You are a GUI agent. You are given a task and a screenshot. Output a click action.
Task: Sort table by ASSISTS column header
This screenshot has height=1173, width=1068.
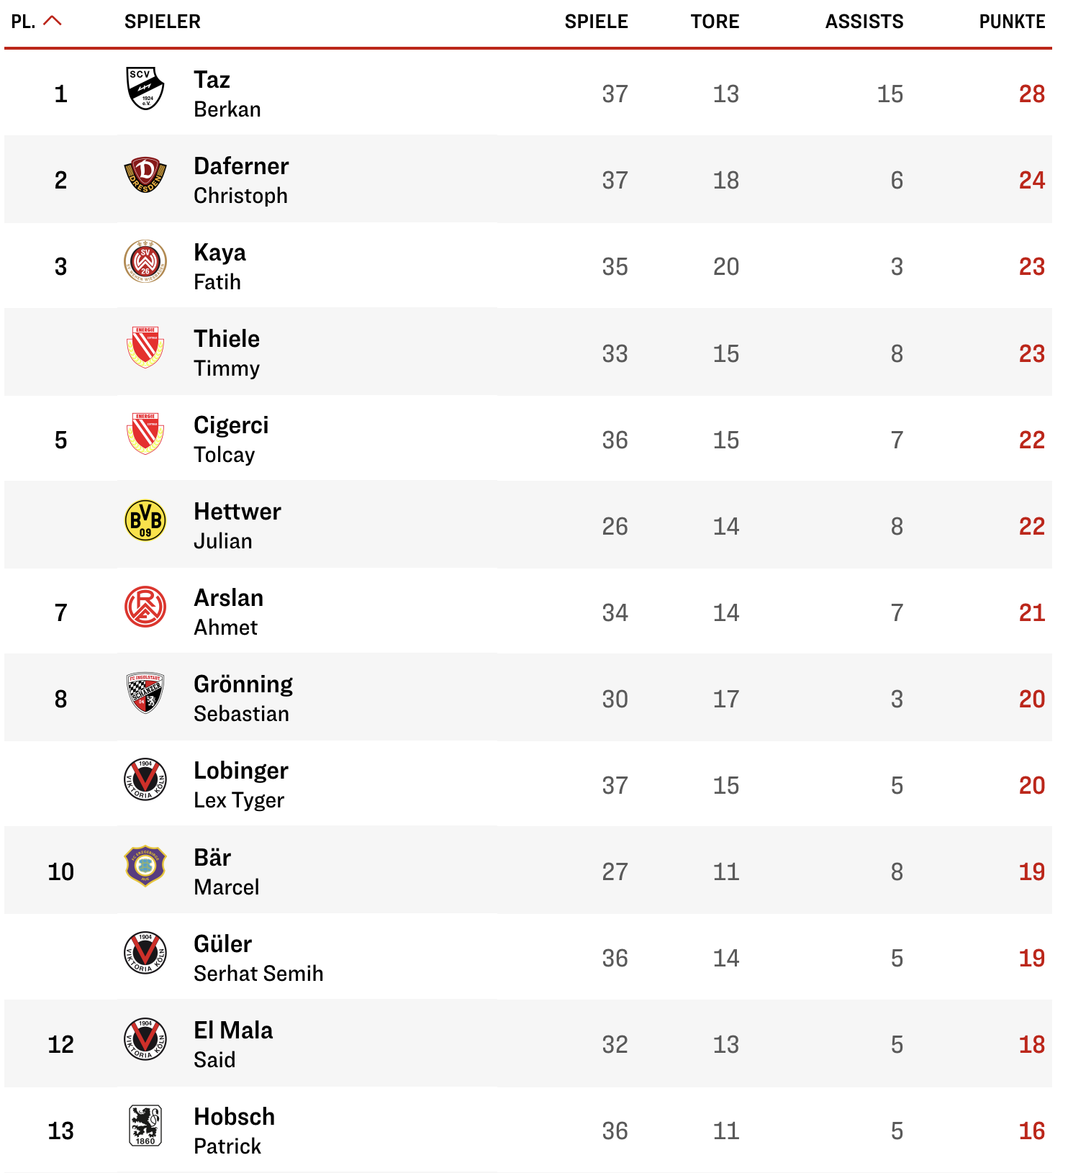coord(864,22)
